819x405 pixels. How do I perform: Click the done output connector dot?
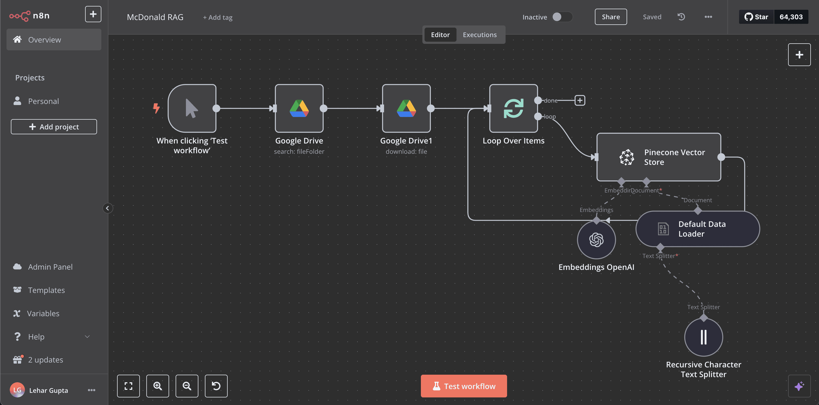538,100
